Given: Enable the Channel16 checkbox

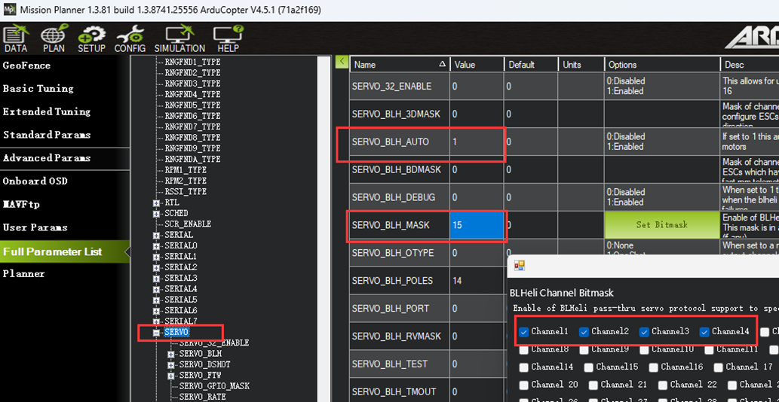Looking at the screenshot, I should (x=654, y=367).
